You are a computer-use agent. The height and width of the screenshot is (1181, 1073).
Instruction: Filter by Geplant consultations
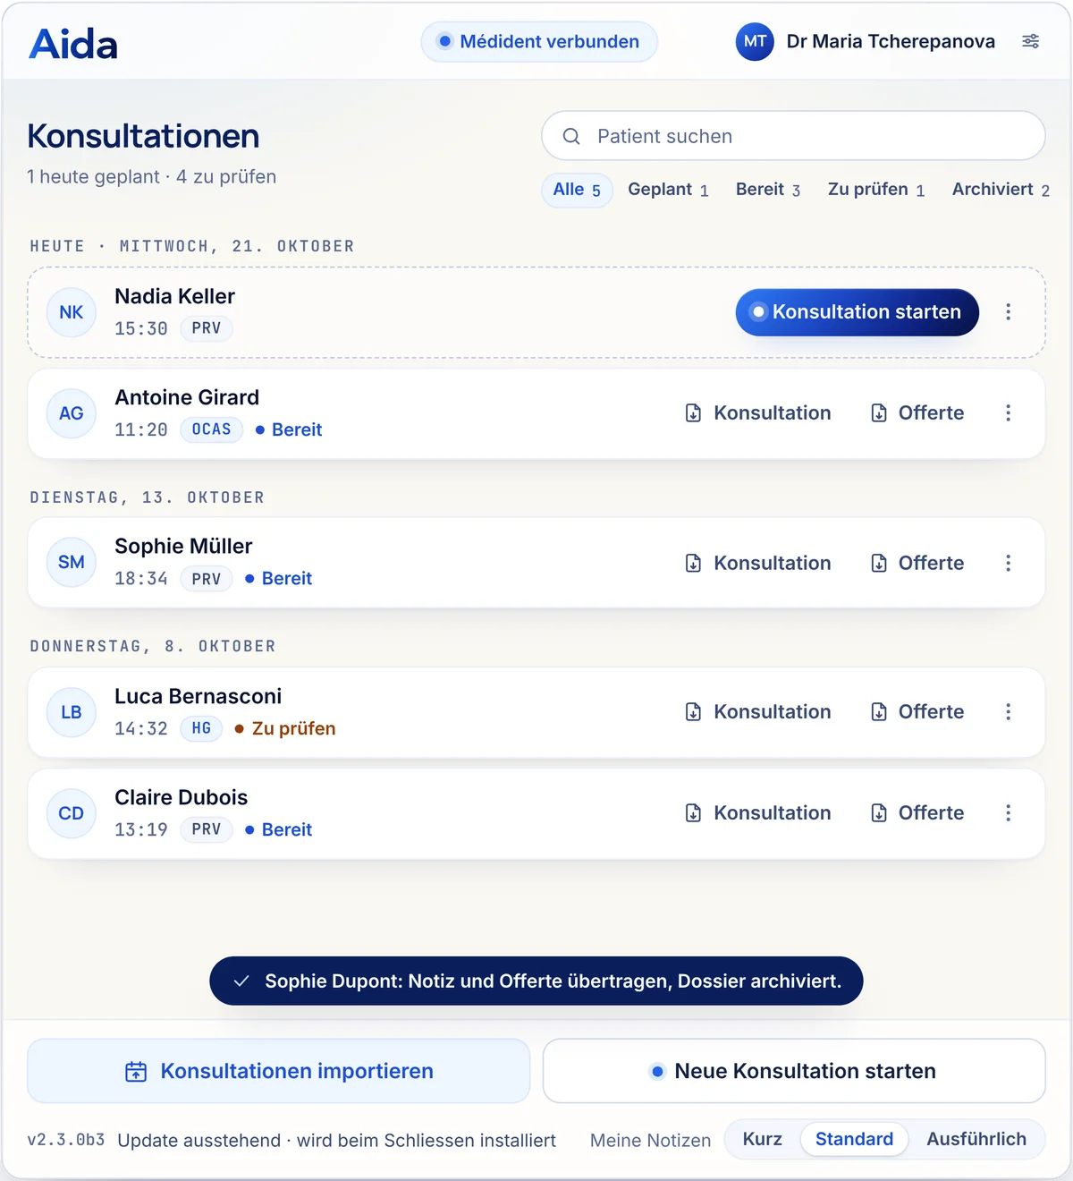click(x=668, y=190)
